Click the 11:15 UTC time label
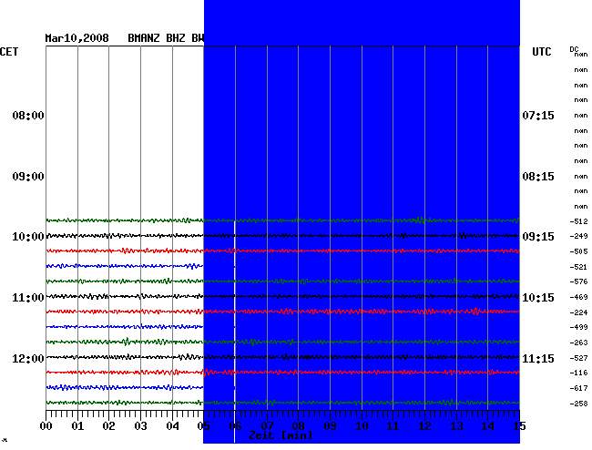Viewport: 592px width, 450px height. tap(538, 358)
